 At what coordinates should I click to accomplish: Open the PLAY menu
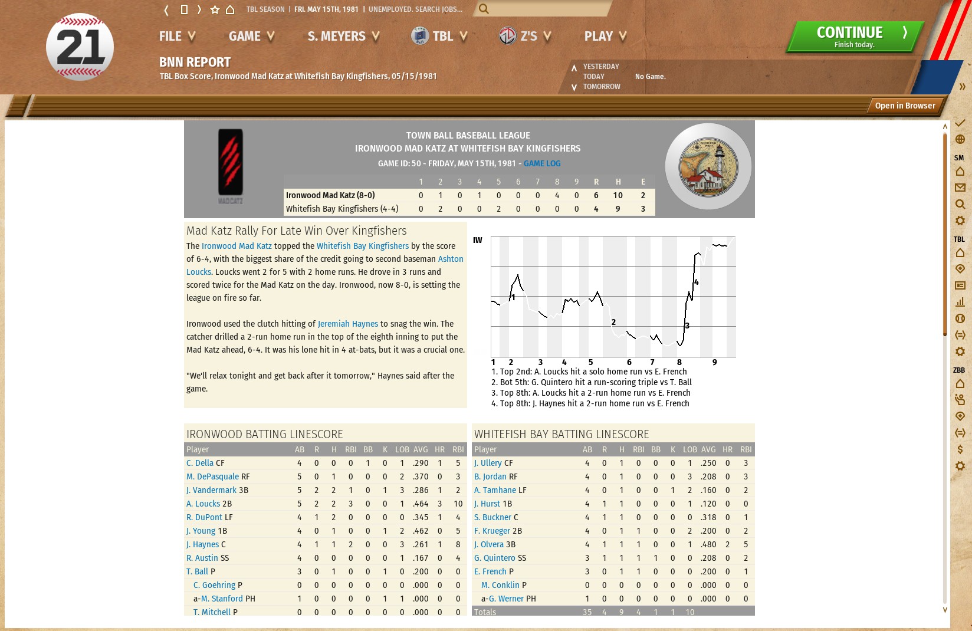tap(606, 37)
